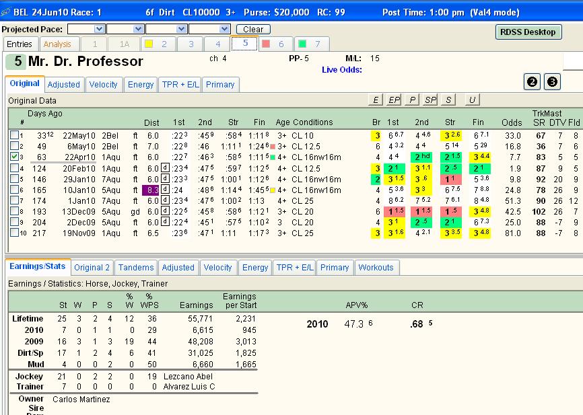This screenshot has width=583, height=415.
Task: Click the app icon in the title bar
Action: click(x=5, y=12)
